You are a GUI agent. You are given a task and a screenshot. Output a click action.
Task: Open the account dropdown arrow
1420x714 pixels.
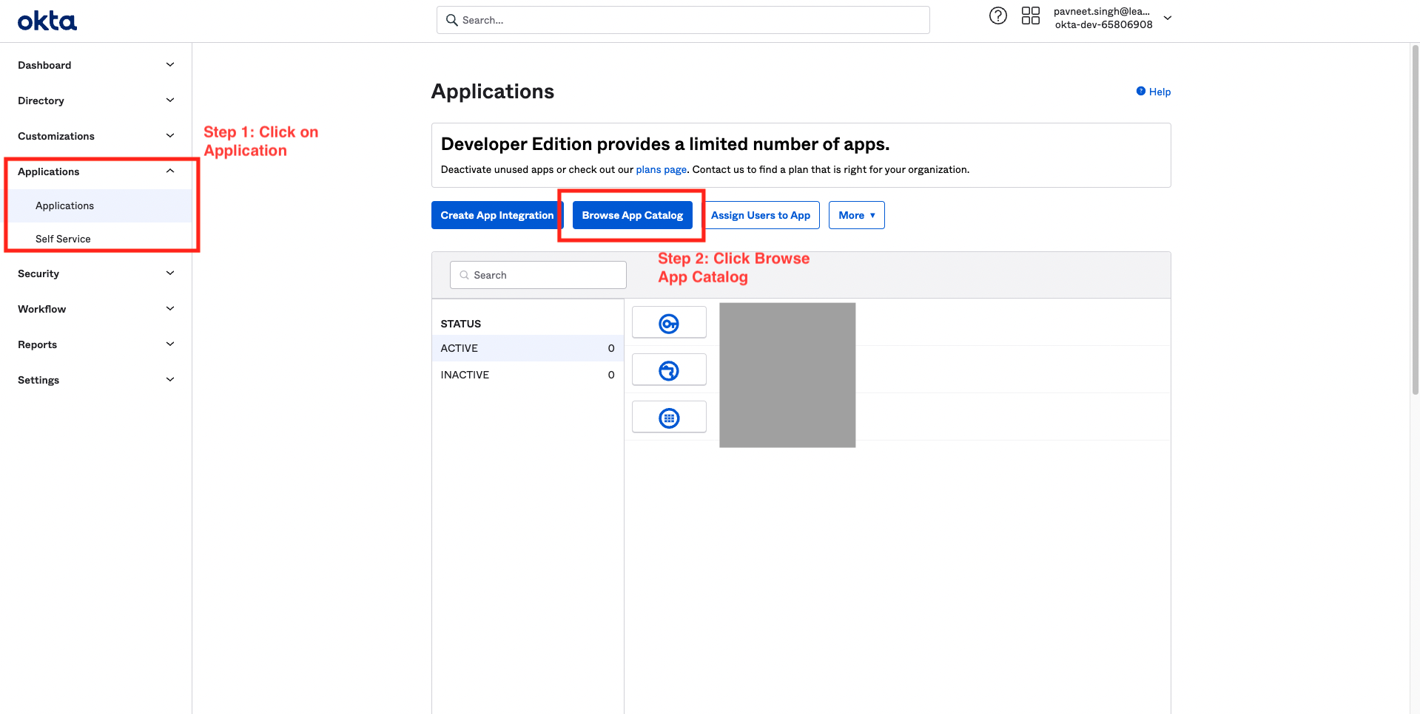(1168, 18)
